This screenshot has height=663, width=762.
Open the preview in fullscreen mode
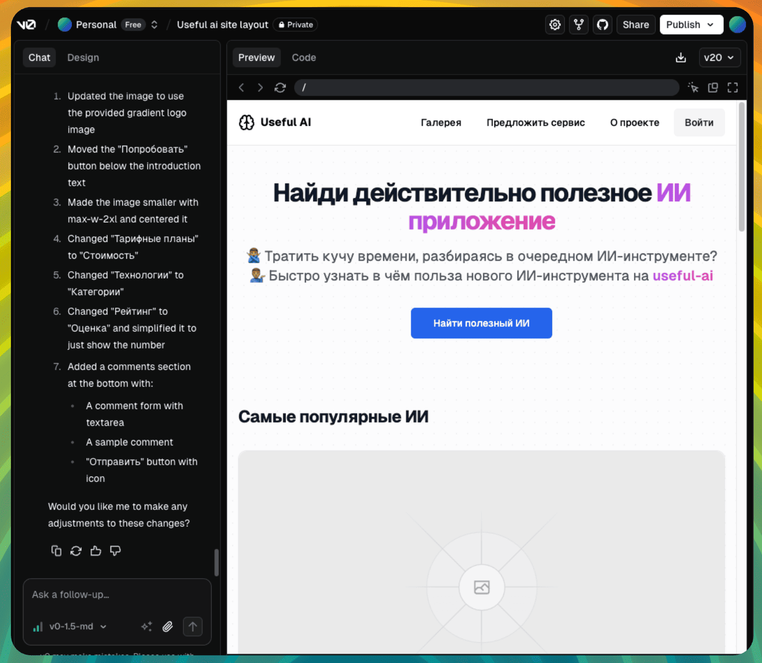[x=733, y=87]
